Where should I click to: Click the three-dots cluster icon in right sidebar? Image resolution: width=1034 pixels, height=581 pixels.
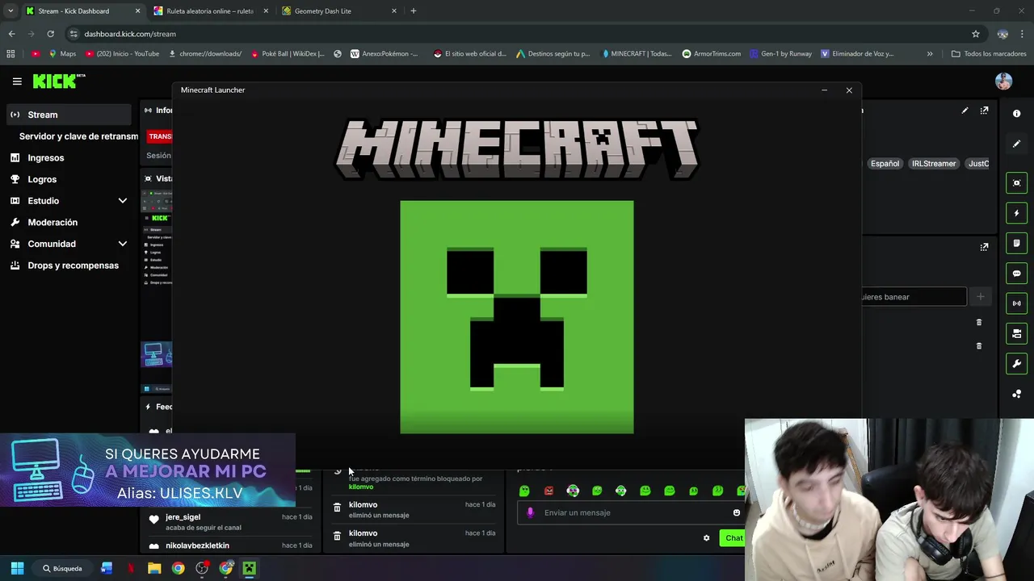pos(1016,394)
